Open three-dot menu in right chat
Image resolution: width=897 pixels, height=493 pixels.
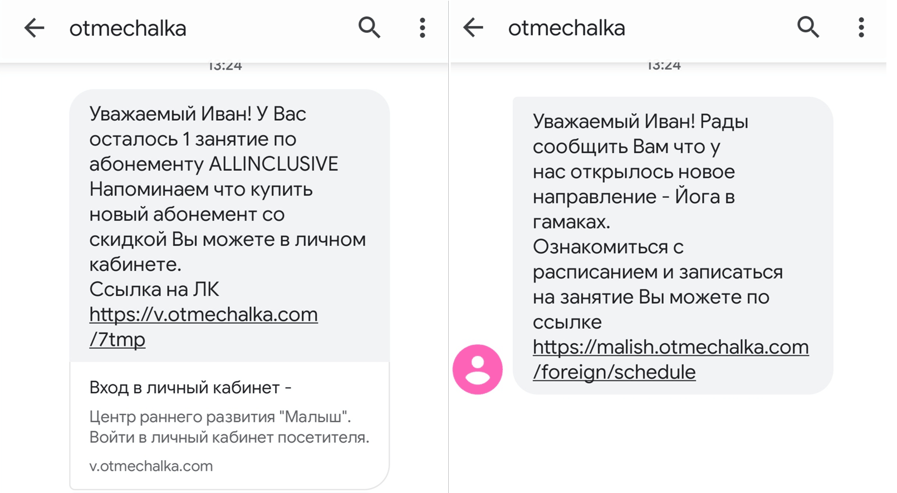point(861,27)
